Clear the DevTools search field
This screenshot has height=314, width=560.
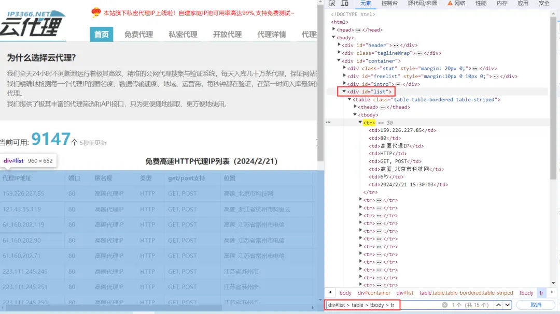pyautogui.click(x=445, y=305)
